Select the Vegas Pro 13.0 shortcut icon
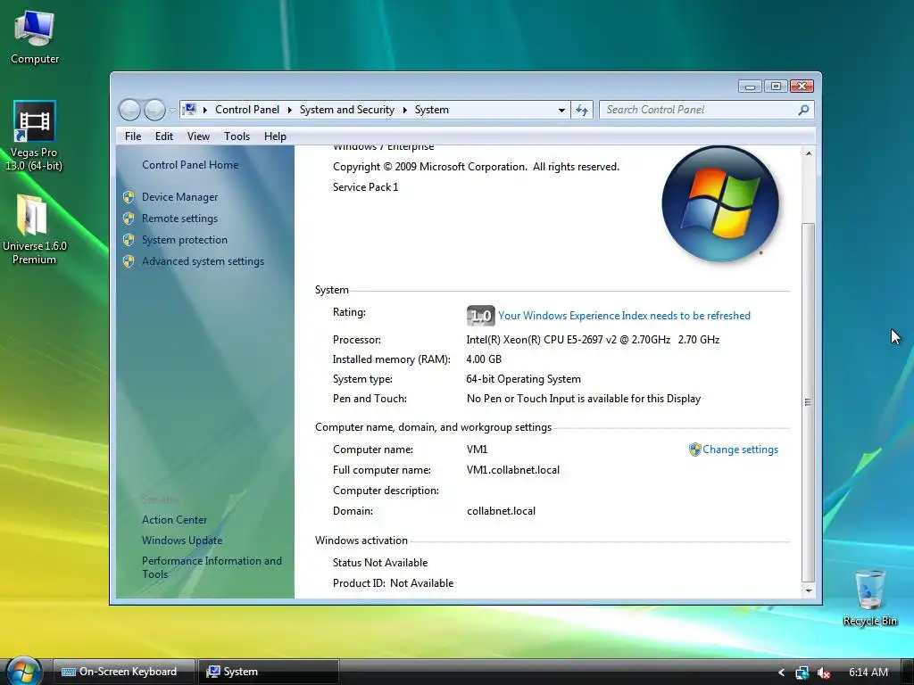Viewport: 914px width, 685px height. 34,136
